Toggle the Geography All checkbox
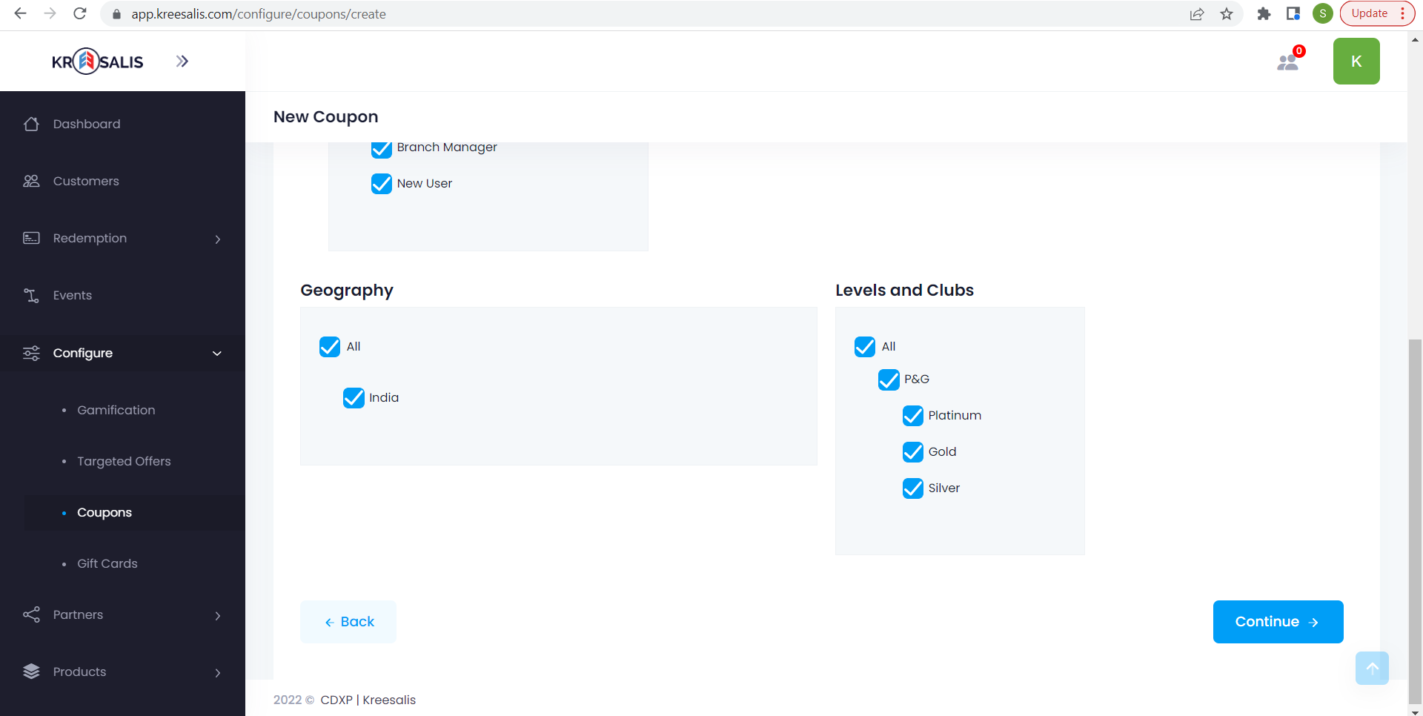 click(330, 347)
